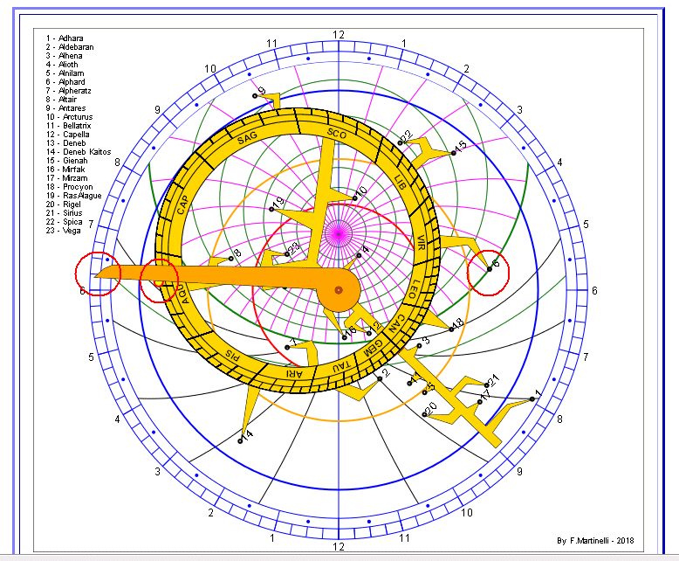Click the PIS segment on ecliptic ring
Viewport: 679px width, 561px height.
tap(230, 355)
